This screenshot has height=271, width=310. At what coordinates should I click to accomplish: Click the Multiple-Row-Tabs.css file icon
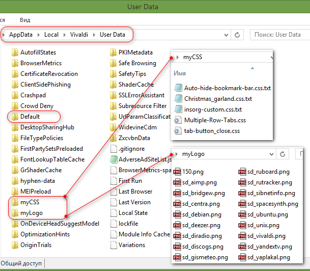(x=178, y=120)
